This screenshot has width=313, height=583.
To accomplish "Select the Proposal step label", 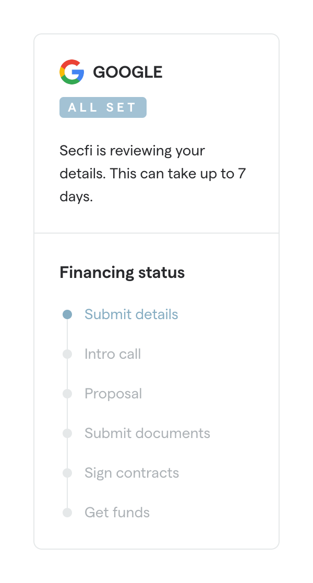I will (x=113, y=394).
